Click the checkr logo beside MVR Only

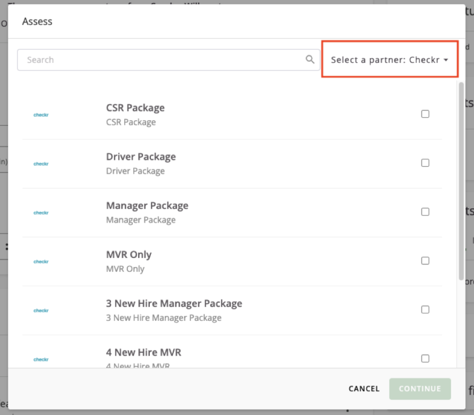(x=41, y=261)
